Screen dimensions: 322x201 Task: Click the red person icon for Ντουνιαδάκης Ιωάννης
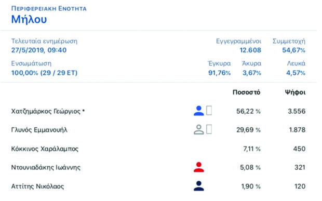click(198, 167)
